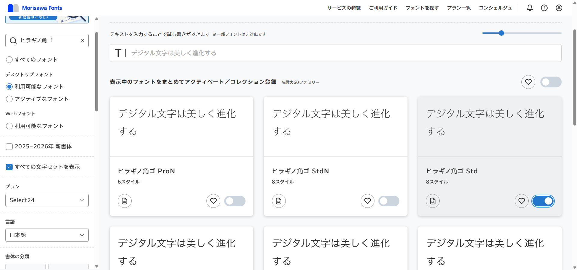
Task: Click into the trial text input field
Action: (336, 53)
